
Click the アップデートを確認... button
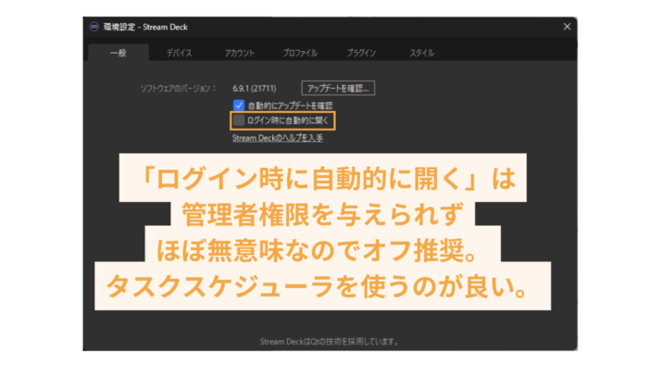338,88
